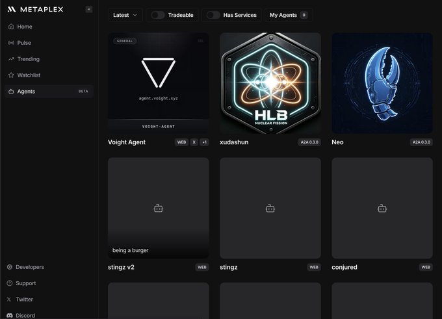Click the WEB tag on Voight Agent
The width and height of the screenshot is (442, 319).
coord(181,142)
